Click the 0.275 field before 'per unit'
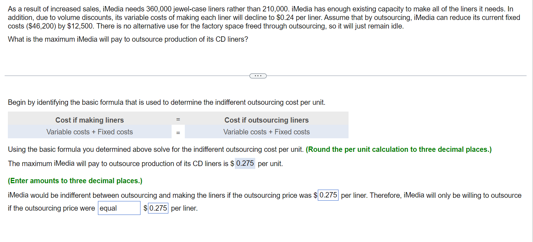 (245, 164)
